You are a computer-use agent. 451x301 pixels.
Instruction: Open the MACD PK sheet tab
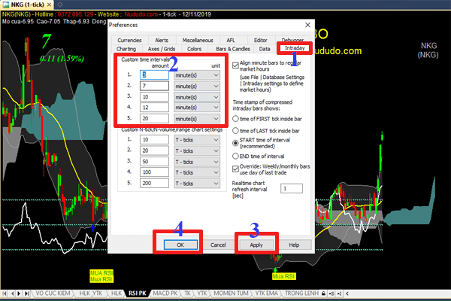coord(165,293)
